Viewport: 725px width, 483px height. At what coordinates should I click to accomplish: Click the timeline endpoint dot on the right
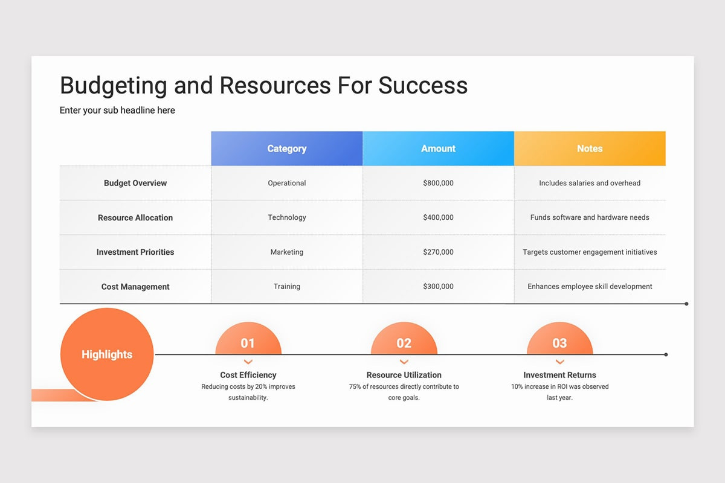click(666, 354)
